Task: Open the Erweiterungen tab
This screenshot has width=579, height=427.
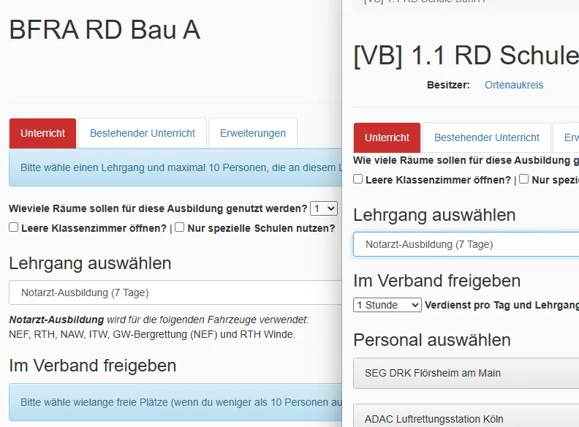Action: click(x=253, y=133)
